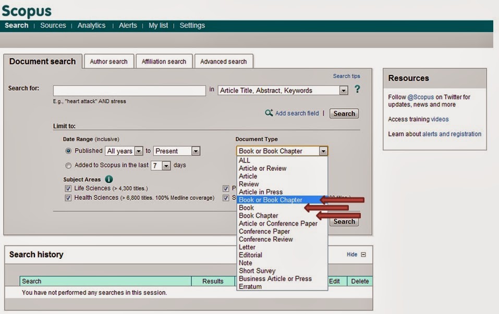Image resolution: width=499 pixels, height=314 pixels.
Task: Switch to the Author search tab
Action: (108, 61)
